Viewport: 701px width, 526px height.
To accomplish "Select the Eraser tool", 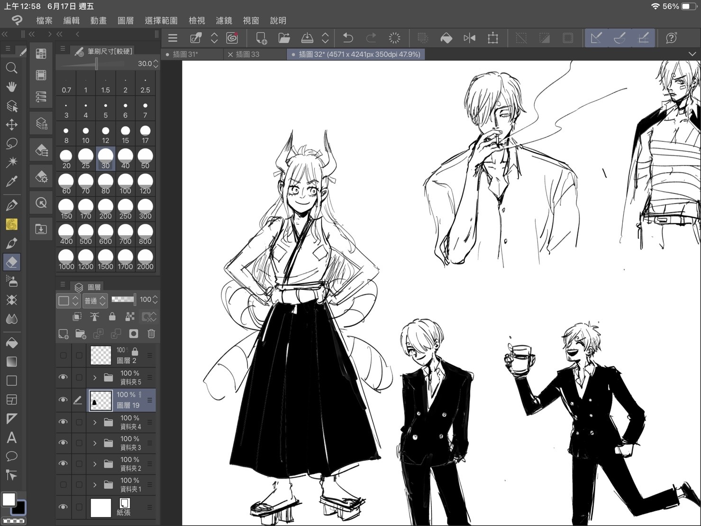I will click(11, 262).
